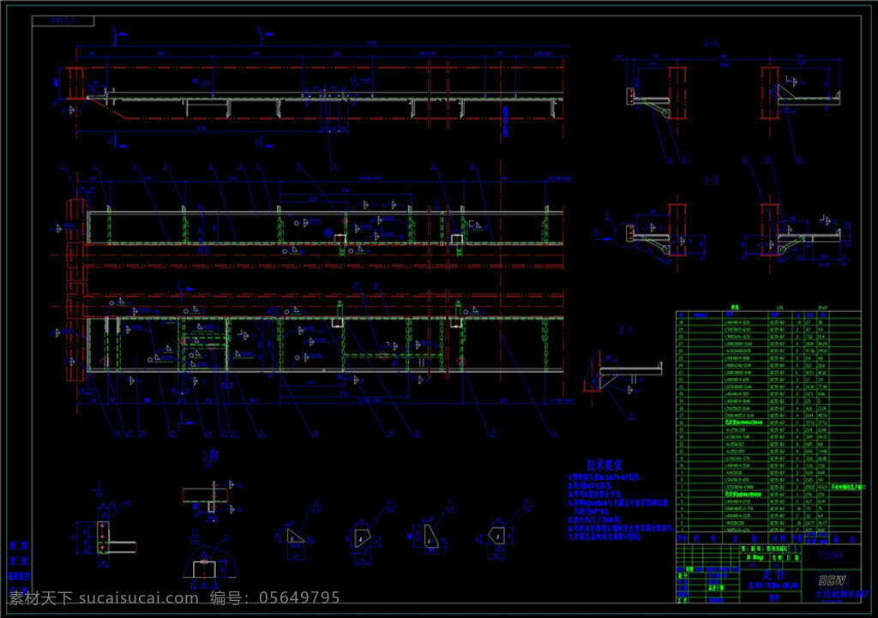Select the A-A section view label

(x=711, y=43)
